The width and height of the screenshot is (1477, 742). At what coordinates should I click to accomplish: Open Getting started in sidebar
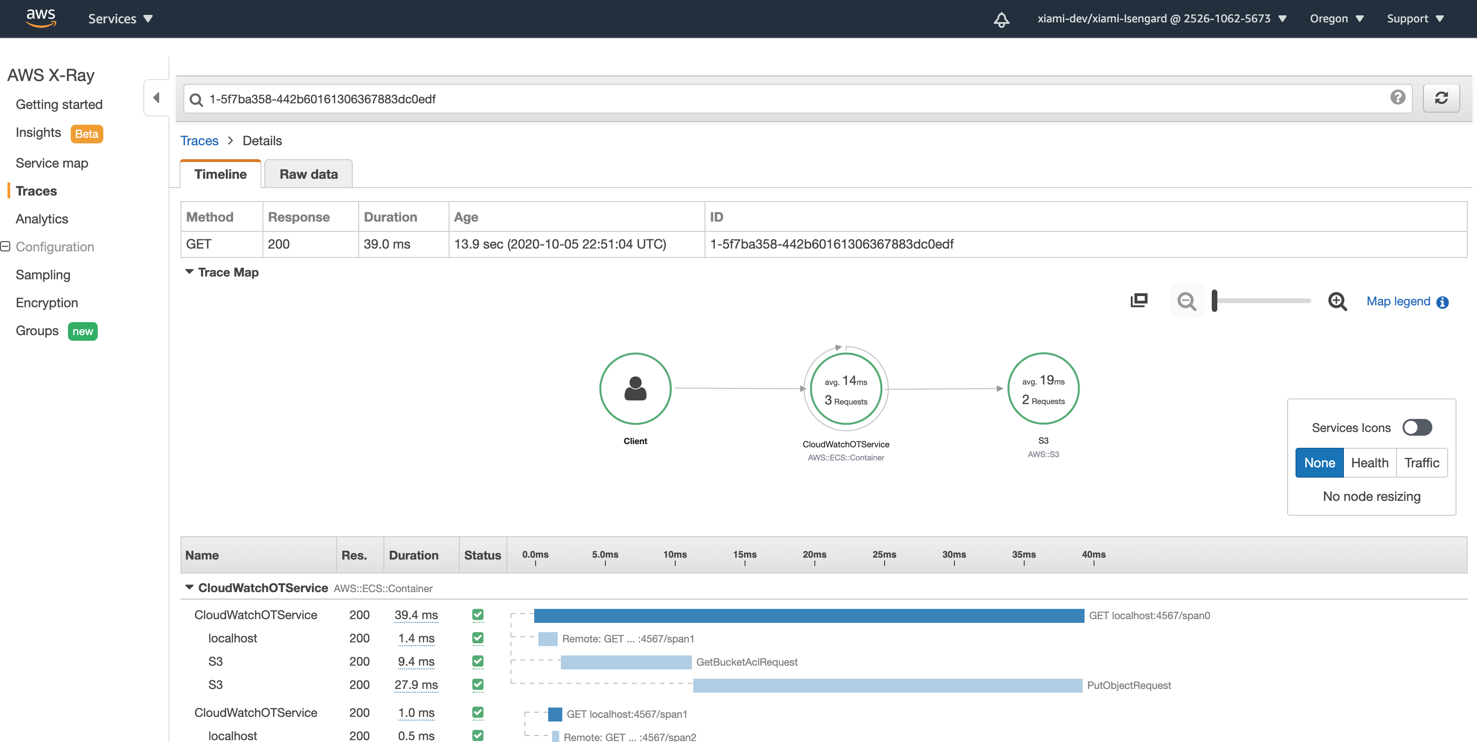coord(59,104)
